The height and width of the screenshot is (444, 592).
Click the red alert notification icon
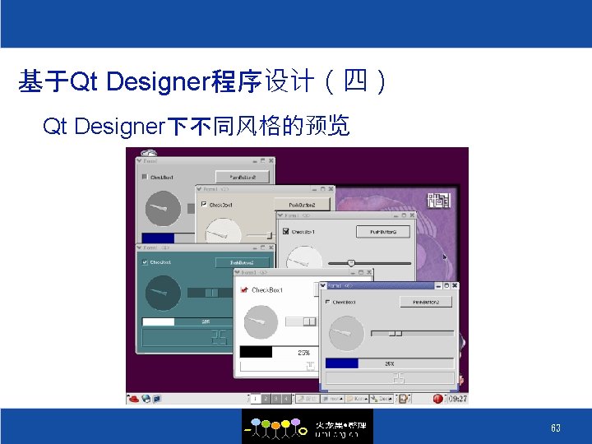click(x=437, y=398)
